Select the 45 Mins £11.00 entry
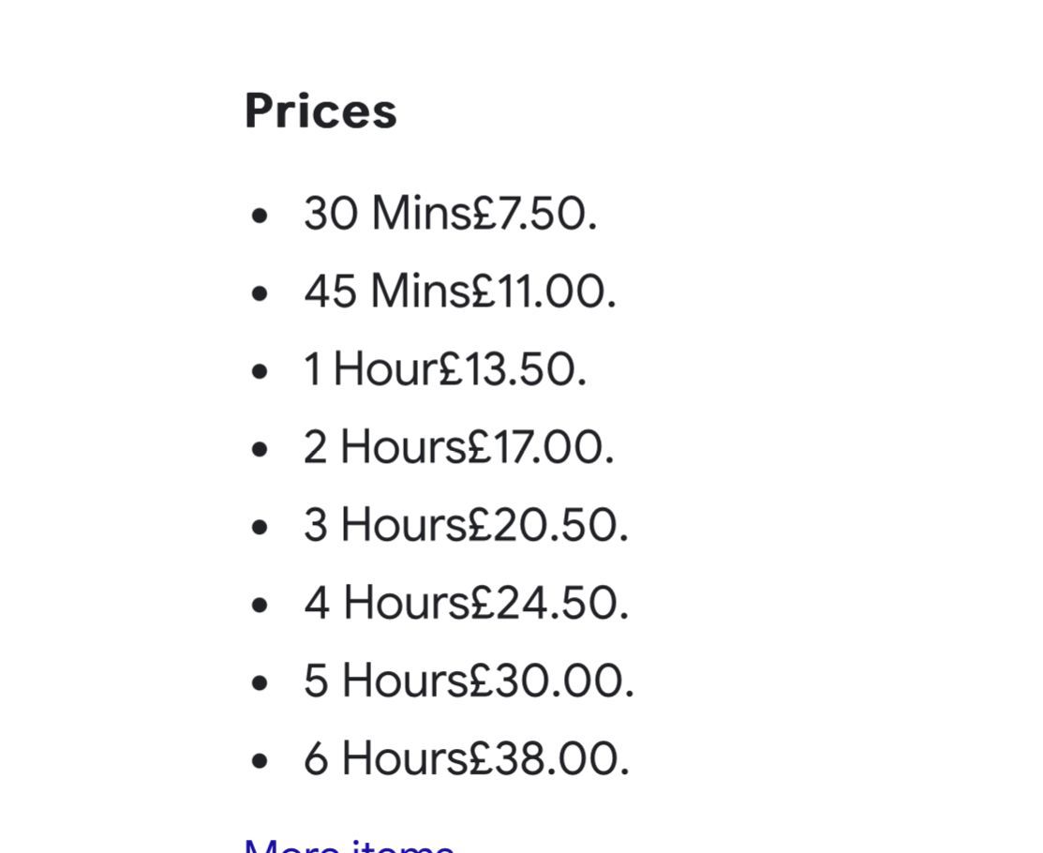The image size is (1043, 853). coord(460,292)
